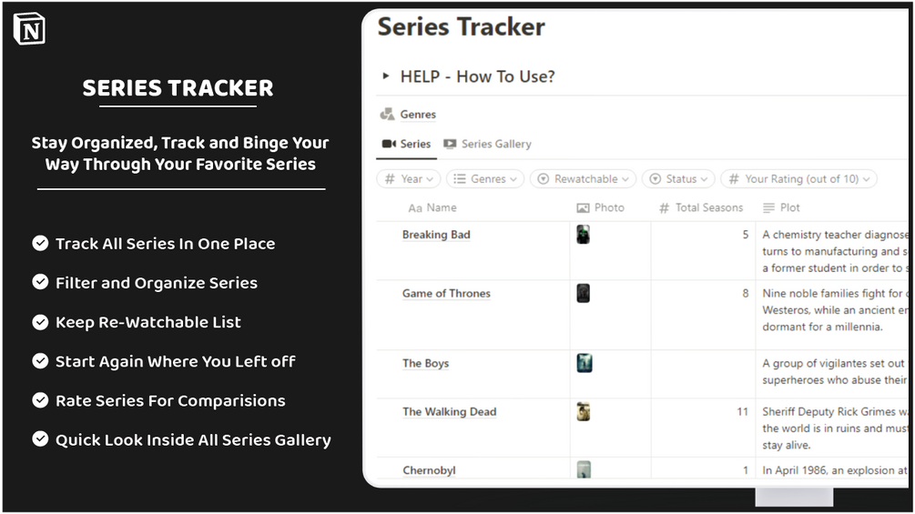915x514 pixels.
Task: Open the Genres linked page
Action: pyautogui.click(x=418, y=115)
